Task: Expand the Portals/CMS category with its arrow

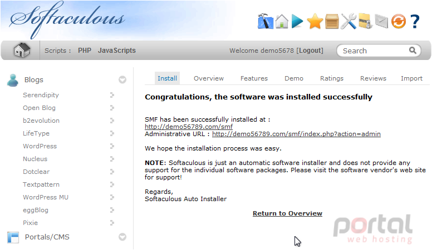Action: [x=122, y=237]
